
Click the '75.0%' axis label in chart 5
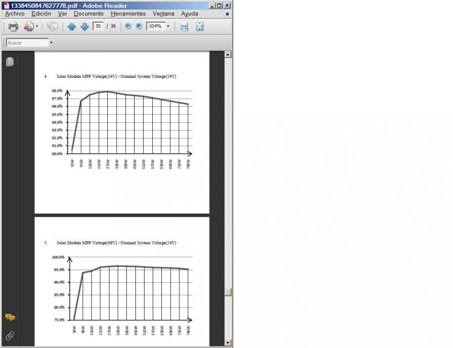[59, 320]
